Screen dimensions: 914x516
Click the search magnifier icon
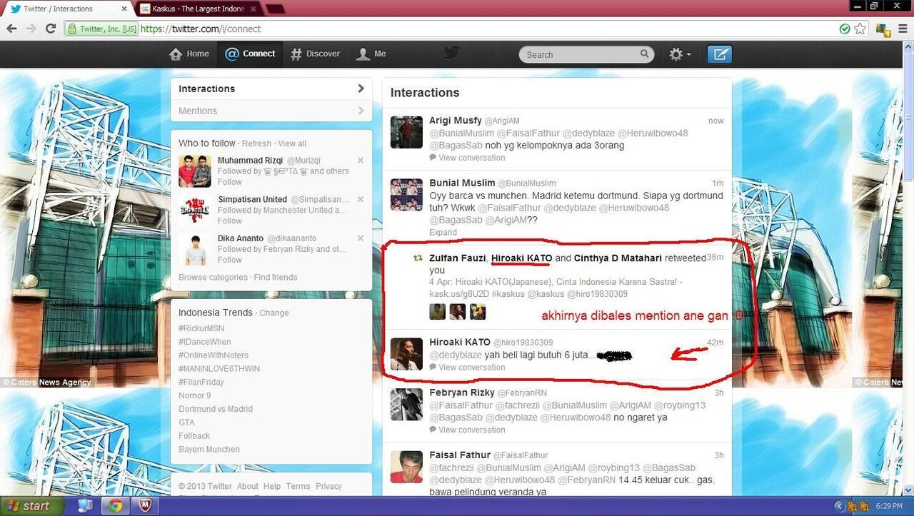644,54
